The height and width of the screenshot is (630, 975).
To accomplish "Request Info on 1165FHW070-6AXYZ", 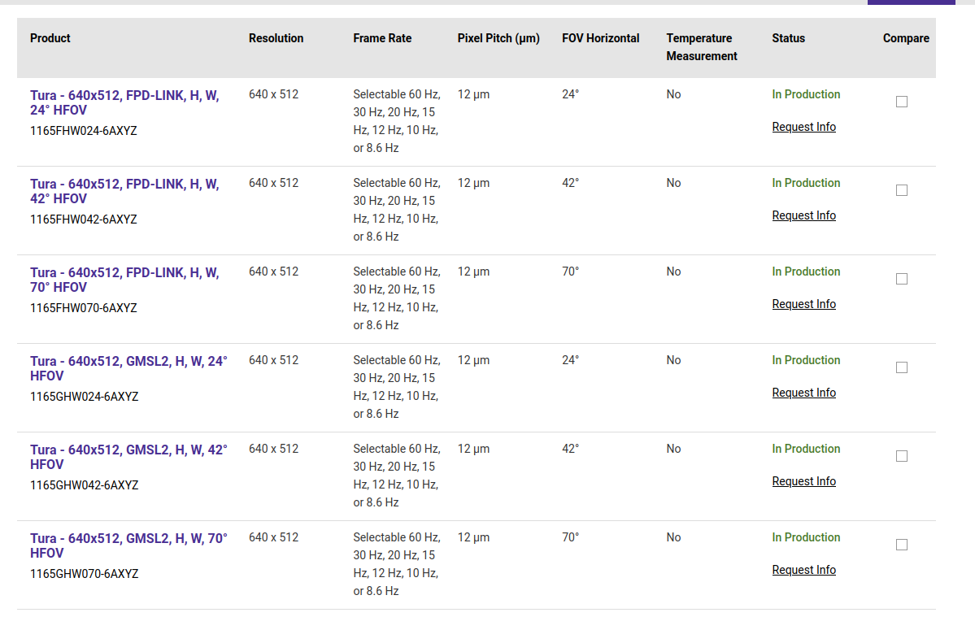I will (x=803, y=304).
